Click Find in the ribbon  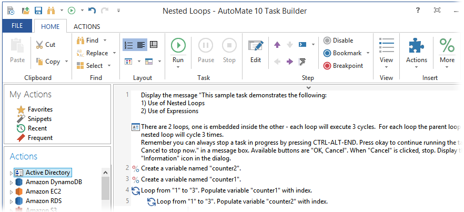pos(87,41)
